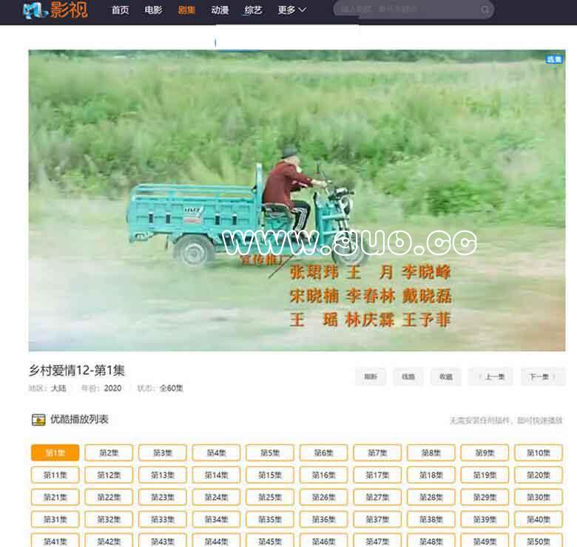Select episode 第6集

click(x=324, y=452)
